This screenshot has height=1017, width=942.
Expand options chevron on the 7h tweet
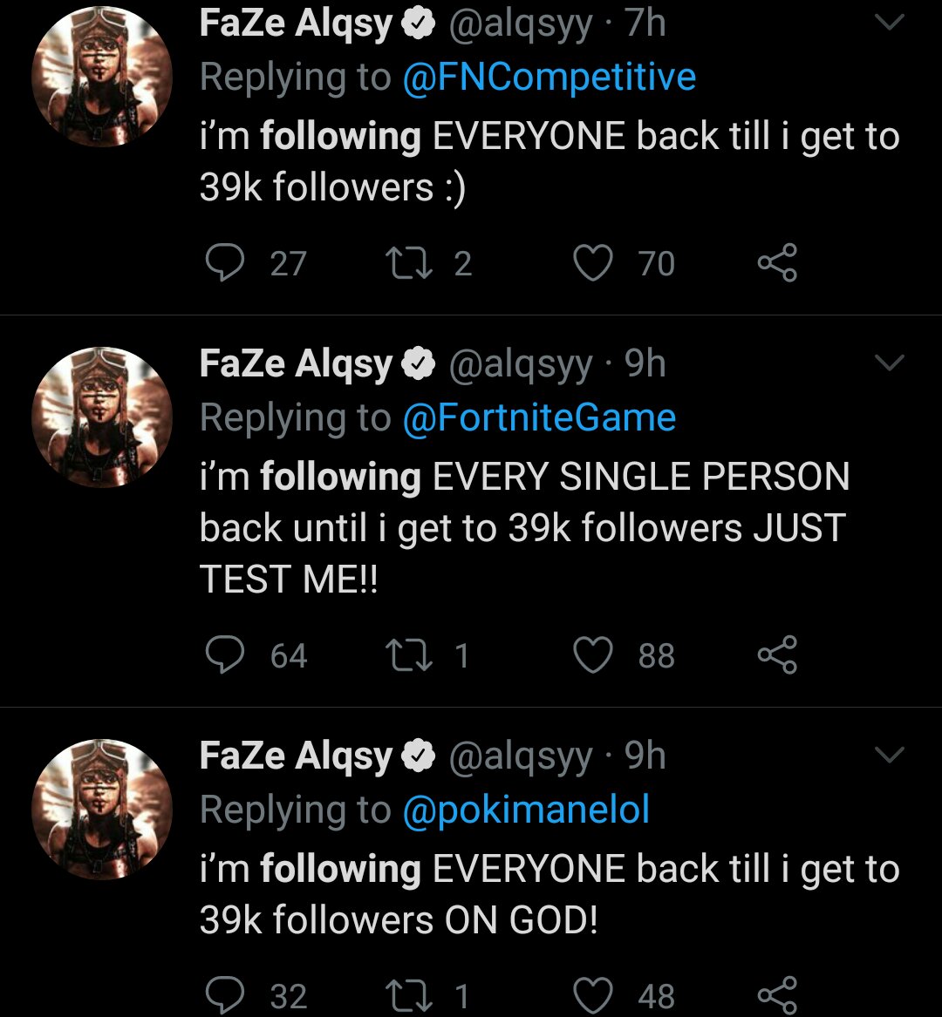coord(889,24)
